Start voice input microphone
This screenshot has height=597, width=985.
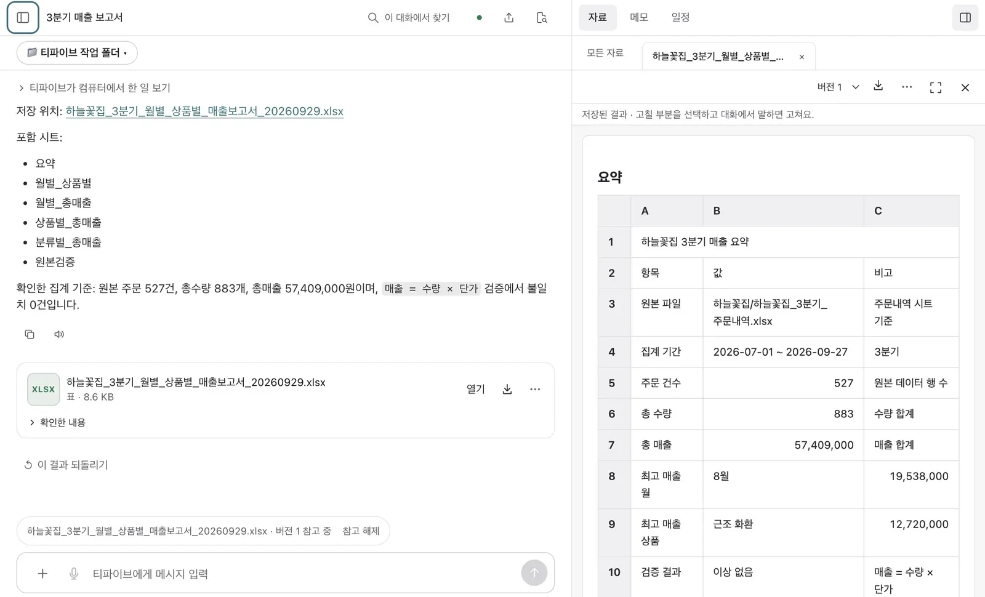(x=74, y=574)
